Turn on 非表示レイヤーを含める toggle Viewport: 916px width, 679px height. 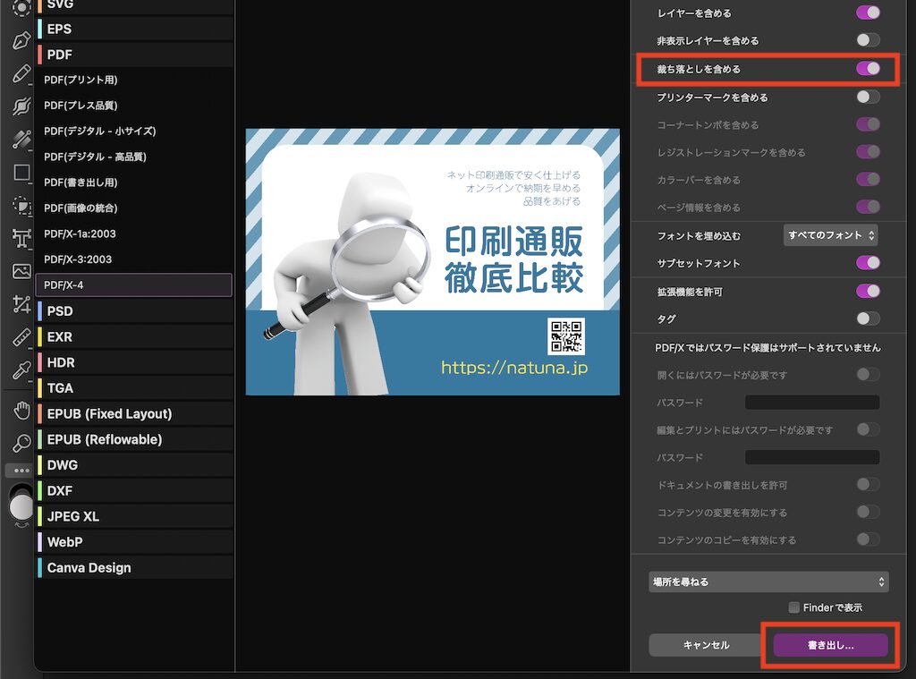[x=868, y=40]
